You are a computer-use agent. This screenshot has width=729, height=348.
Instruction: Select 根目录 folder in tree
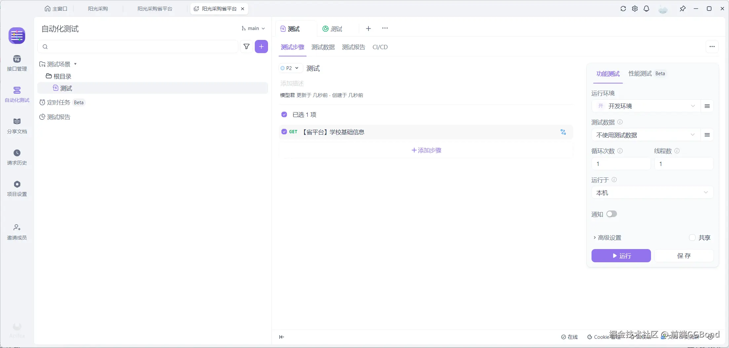(58, 76)
